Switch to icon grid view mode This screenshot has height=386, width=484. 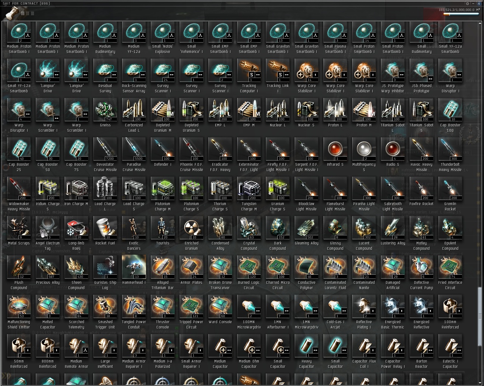23,13
